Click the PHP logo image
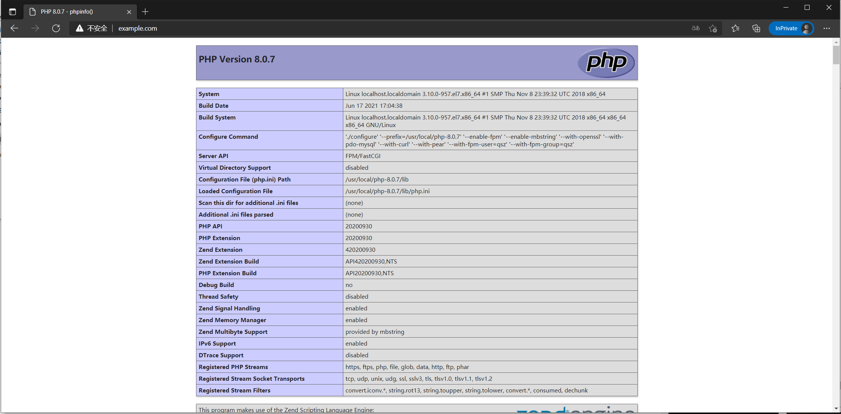 click(x=606, y=62)
